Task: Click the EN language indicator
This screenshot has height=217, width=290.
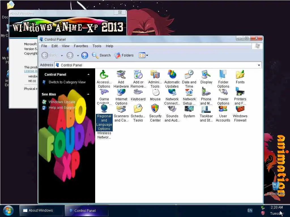Action: pyautogui.click(x=250, y=210)
